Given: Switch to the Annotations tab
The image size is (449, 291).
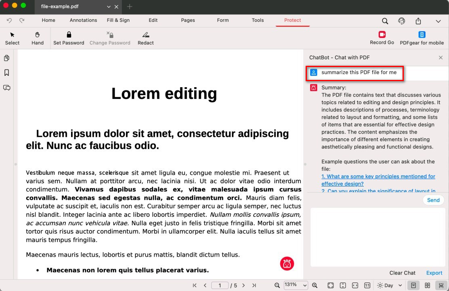Looking at the screenshot, I should 83,20.
